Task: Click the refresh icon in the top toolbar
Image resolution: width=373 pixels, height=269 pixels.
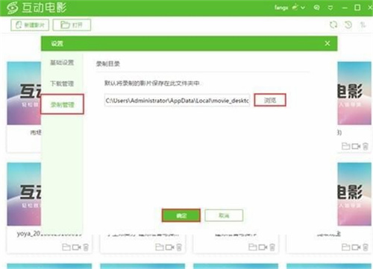Action: point(333,25)
